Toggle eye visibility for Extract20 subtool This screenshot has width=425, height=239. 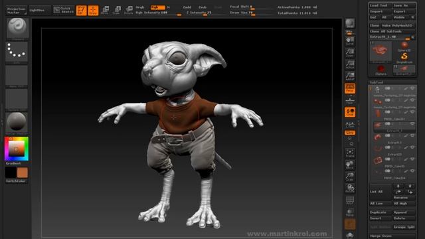click(x=412, y=147)
